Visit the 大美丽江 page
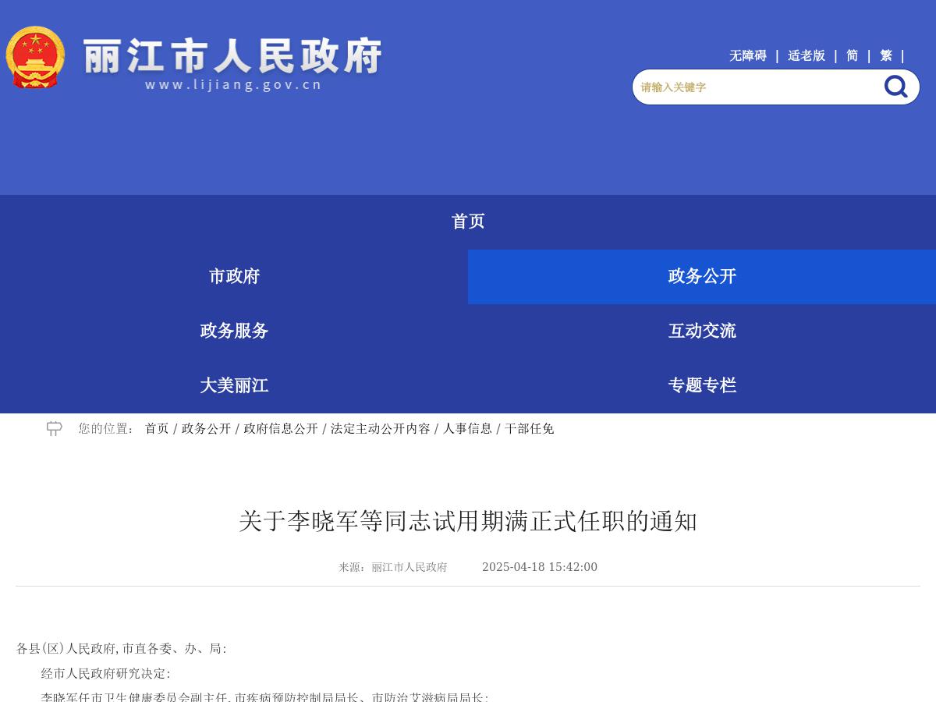The height and width of the screenshot is (702, 936). point(234,385)
